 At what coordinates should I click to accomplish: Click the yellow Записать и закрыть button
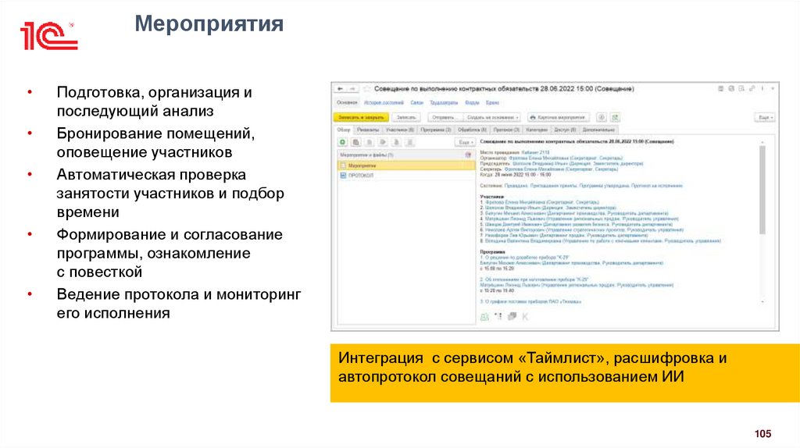tap(361, 117)
